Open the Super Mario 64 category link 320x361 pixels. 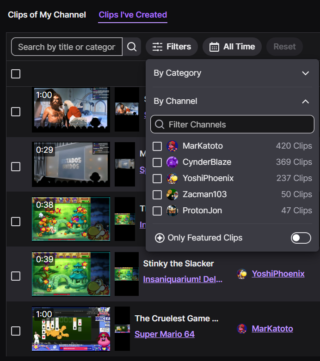pyautogui.click(x=164, y=334)
